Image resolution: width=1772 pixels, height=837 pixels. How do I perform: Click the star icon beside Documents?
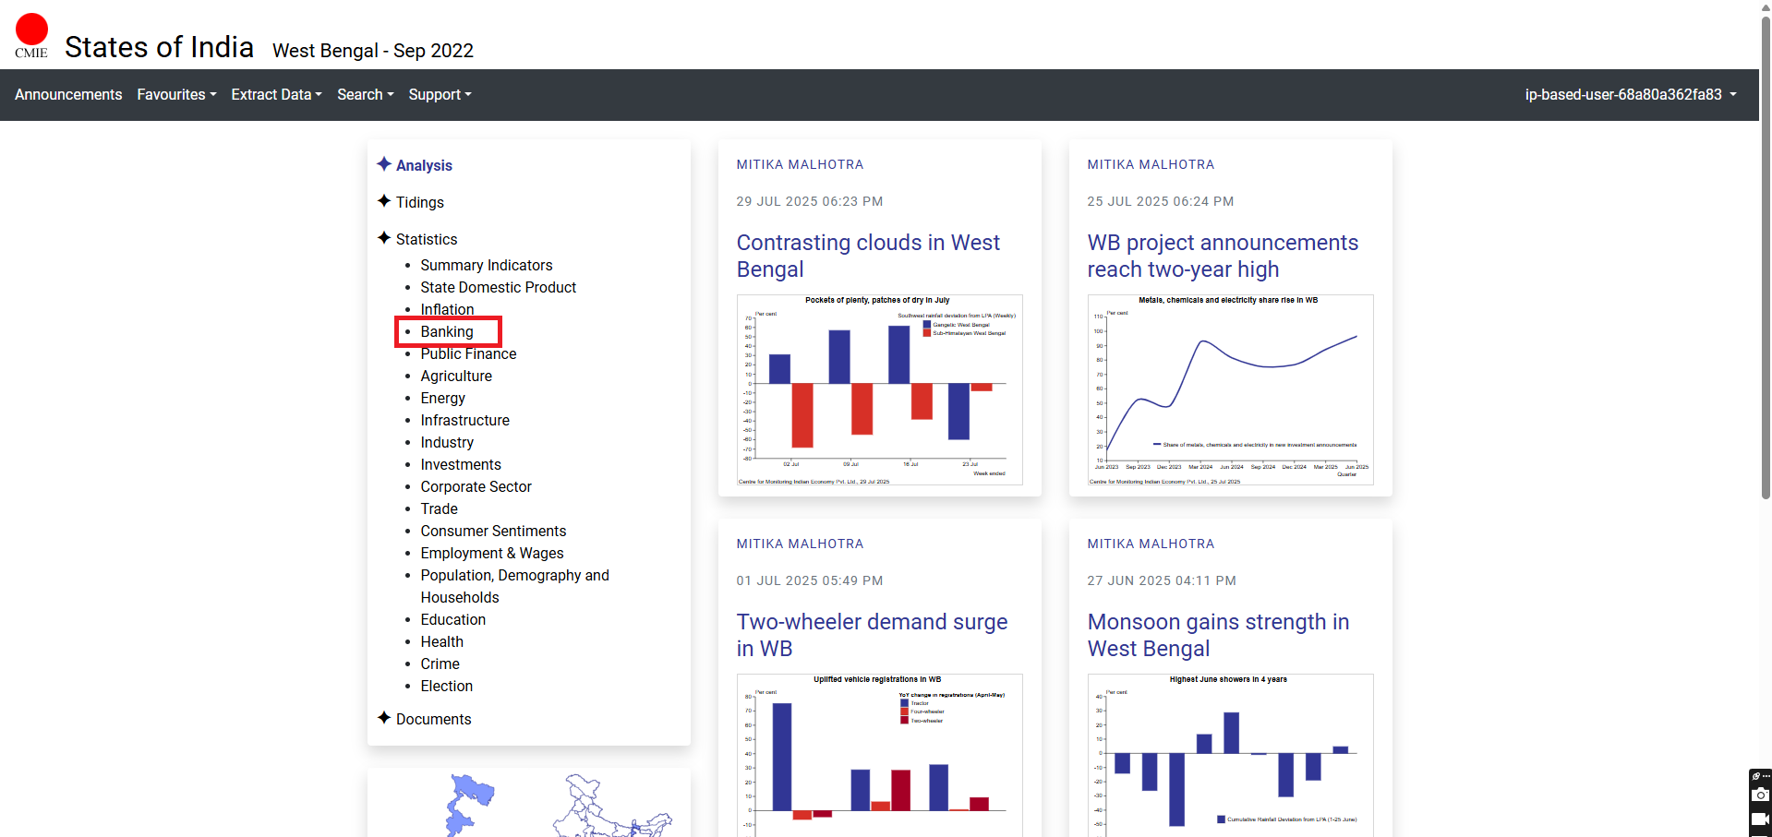point(384,718)
